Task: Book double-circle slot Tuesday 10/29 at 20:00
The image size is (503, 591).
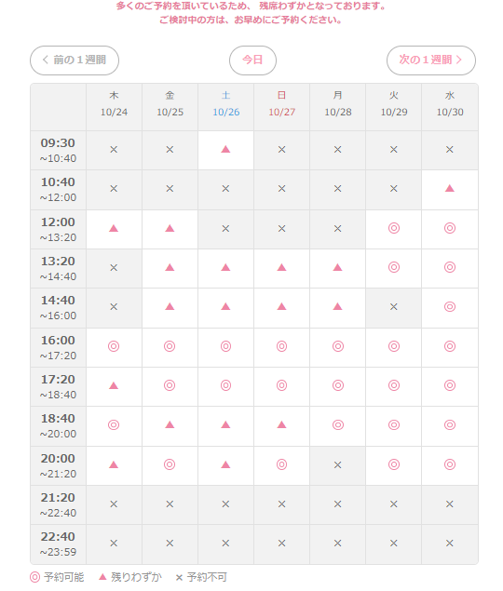Action: (x=394, y=465)
